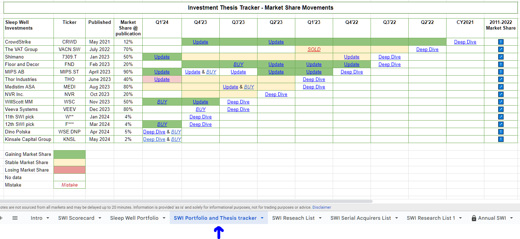Click the Floor and Decor Q3'23 BUY link

tap(238, 65)
